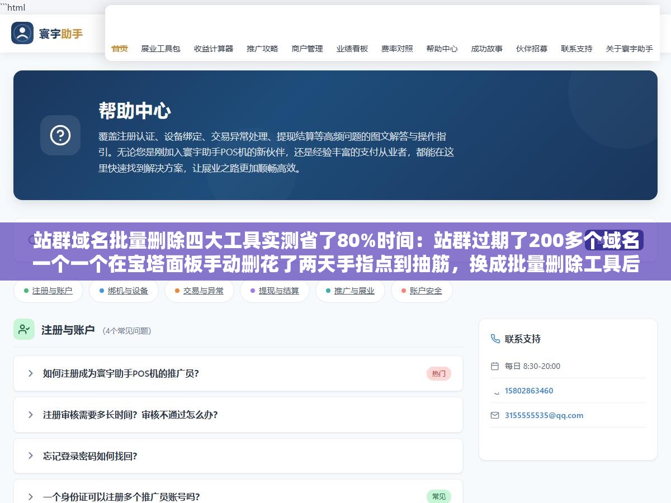Open the 伙伴招募 nav item

click(532, 49)
